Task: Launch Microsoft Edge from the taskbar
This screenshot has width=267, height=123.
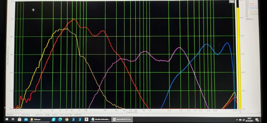Action: (60, 120)
